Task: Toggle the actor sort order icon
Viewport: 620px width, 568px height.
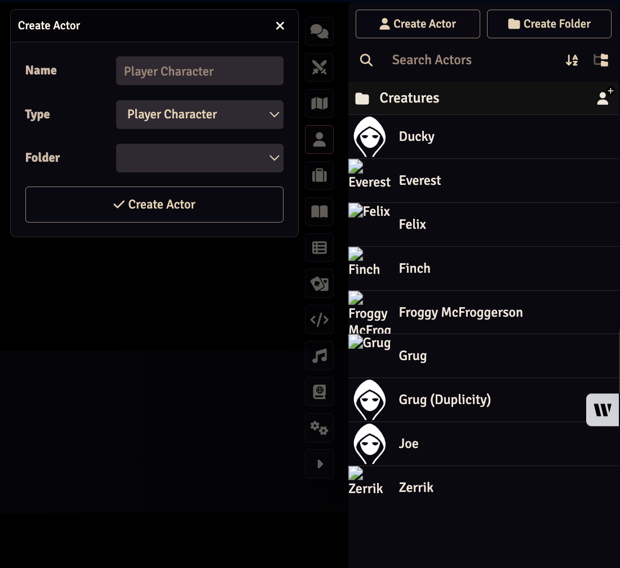Action: (x=572, y=60)
